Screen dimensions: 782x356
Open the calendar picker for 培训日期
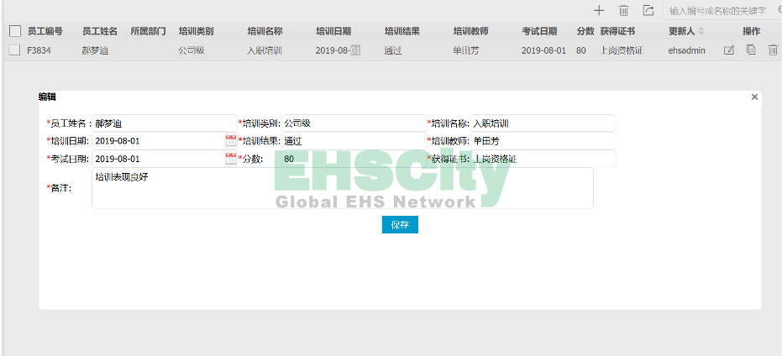coord(230,140)
